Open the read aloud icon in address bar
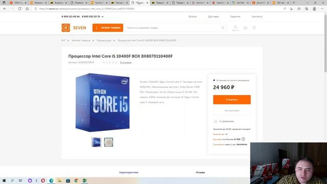This screenshot has width=327, height=184. coord(285,9)
